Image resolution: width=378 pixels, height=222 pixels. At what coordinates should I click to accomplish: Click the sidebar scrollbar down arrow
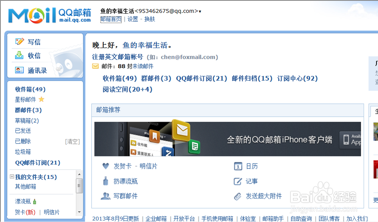79,212
